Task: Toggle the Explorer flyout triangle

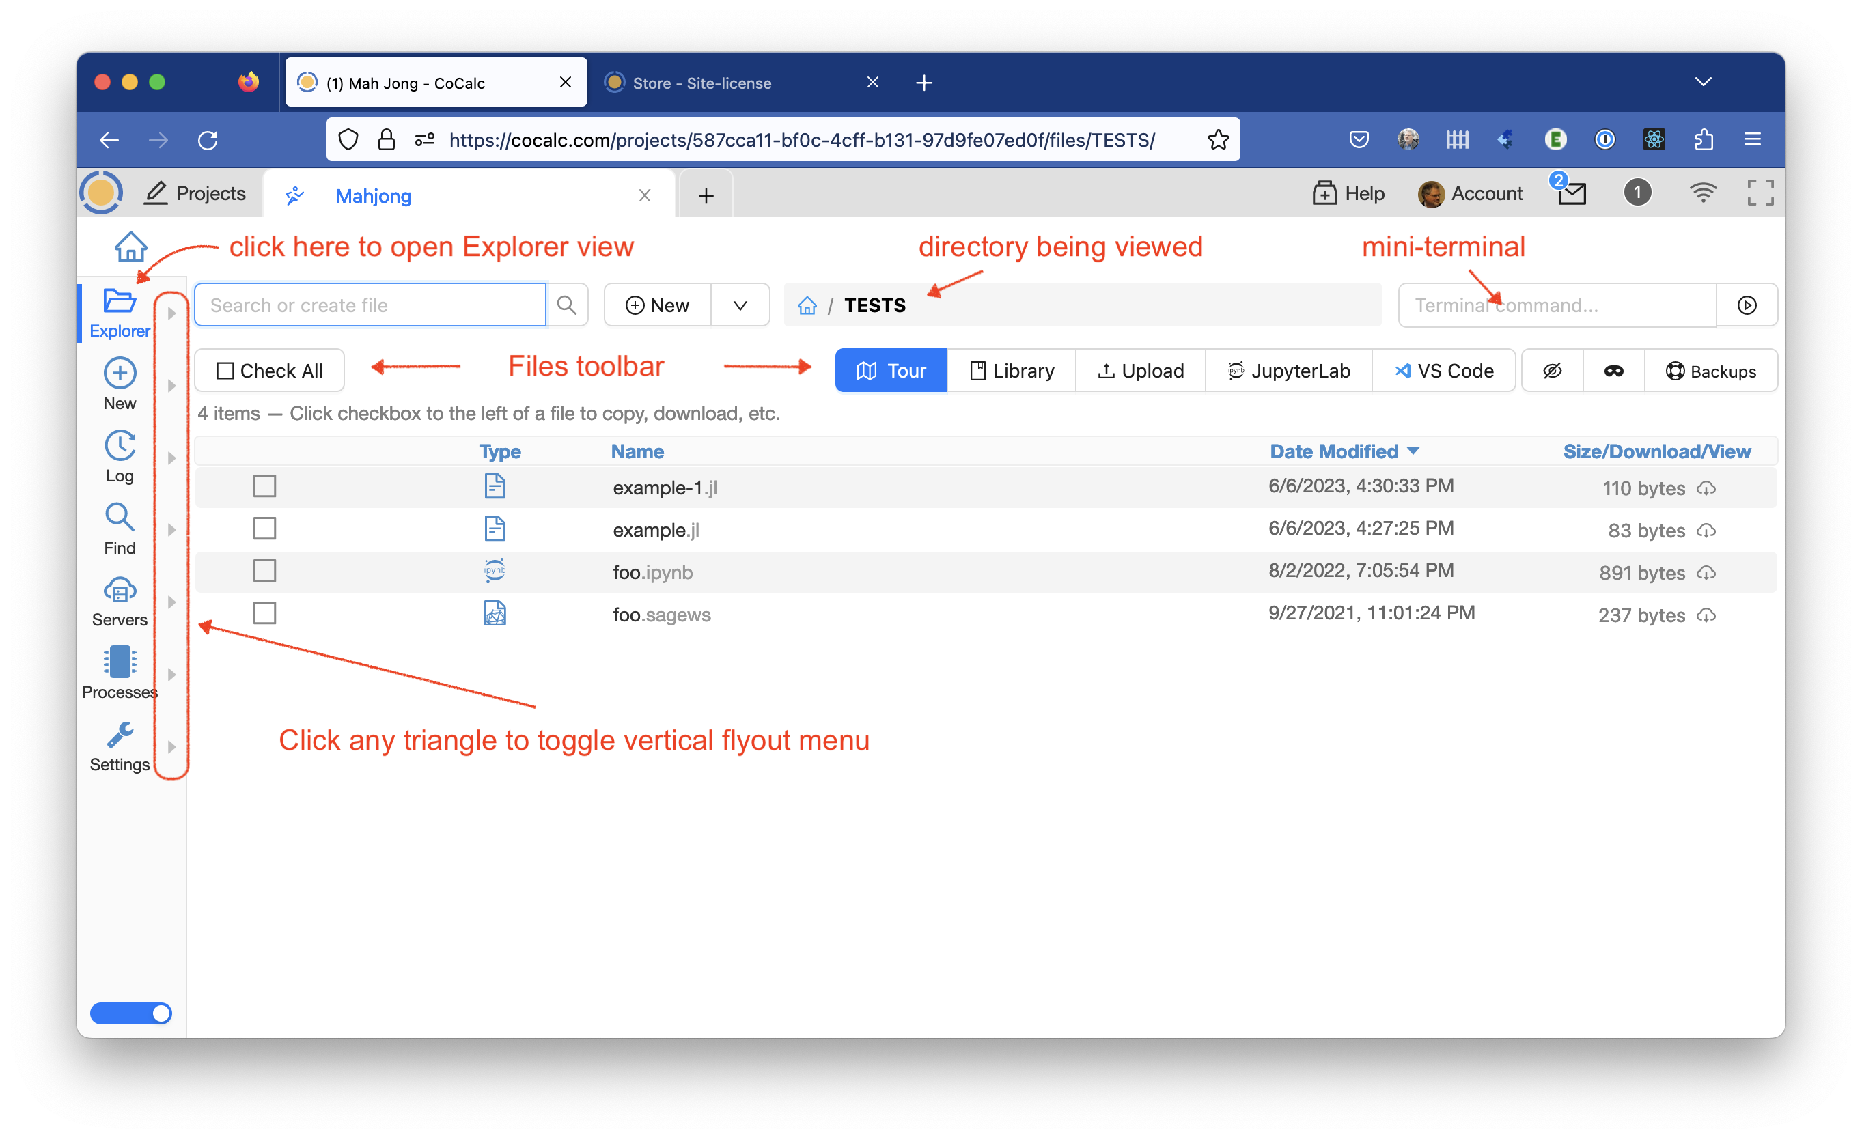Action: click(171, 313)
